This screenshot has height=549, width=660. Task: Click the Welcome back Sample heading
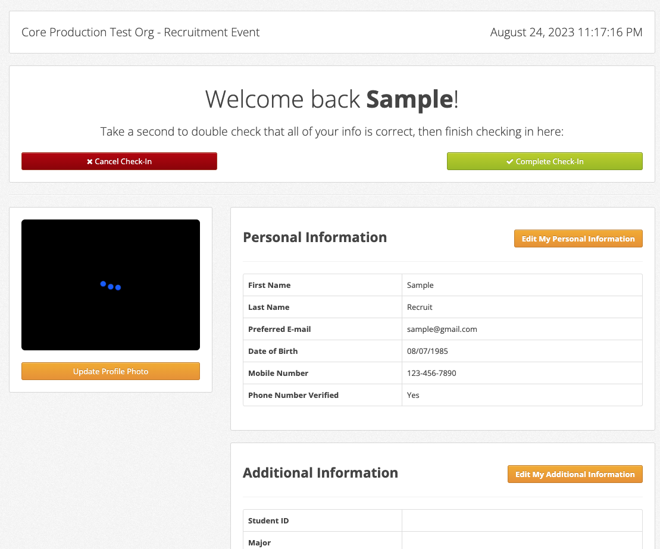click(x=331, y=99)
